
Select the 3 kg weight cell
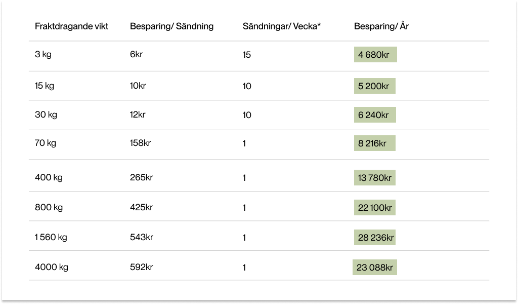tap(43, 54)
